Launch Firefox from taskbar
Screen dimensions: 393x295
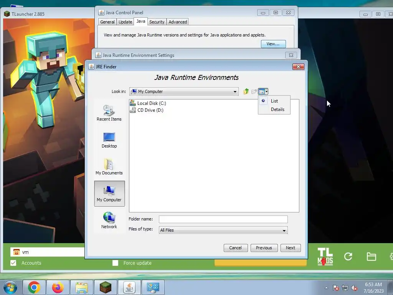click(x=58, y=287)
